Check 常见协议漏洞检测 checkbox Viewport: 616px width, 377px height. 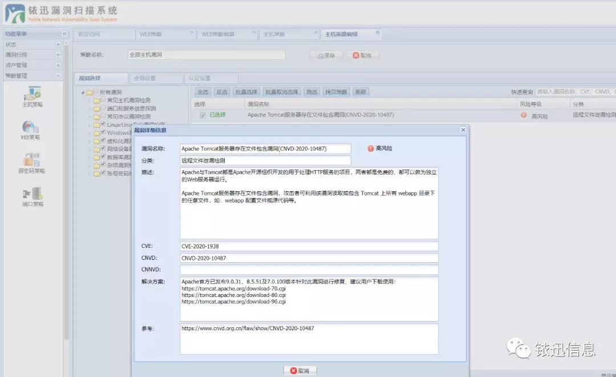(x=103, y=116)
